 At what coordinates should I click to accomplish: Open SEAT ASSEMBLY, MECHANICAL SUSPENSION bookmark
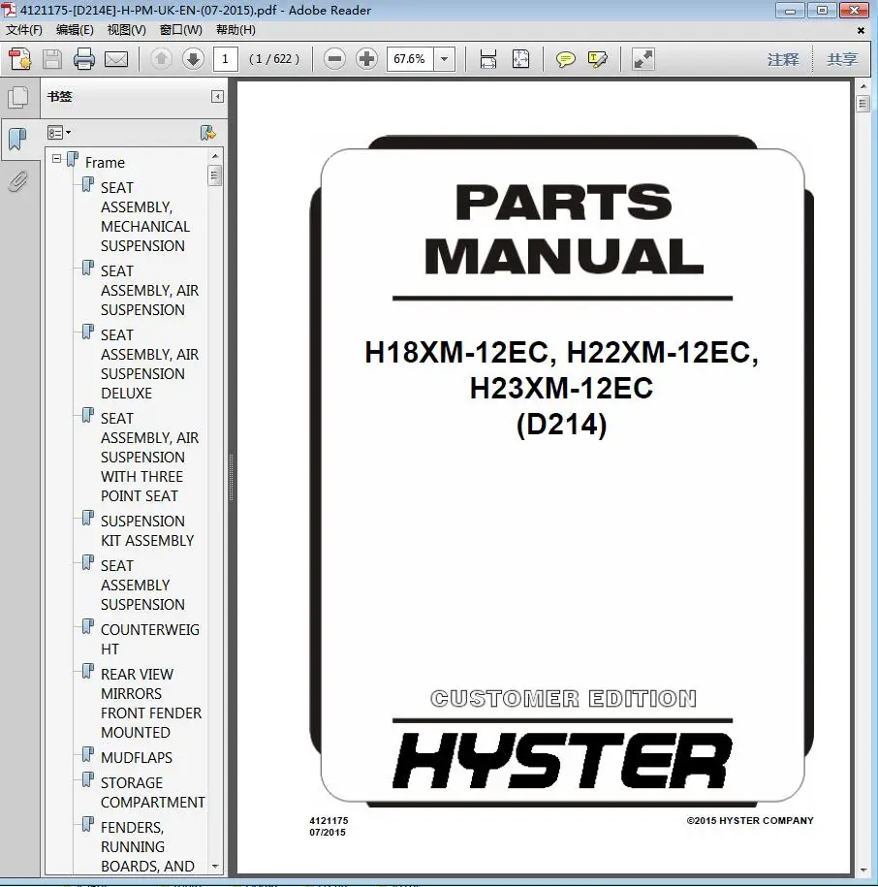click(x=145, y=216)
